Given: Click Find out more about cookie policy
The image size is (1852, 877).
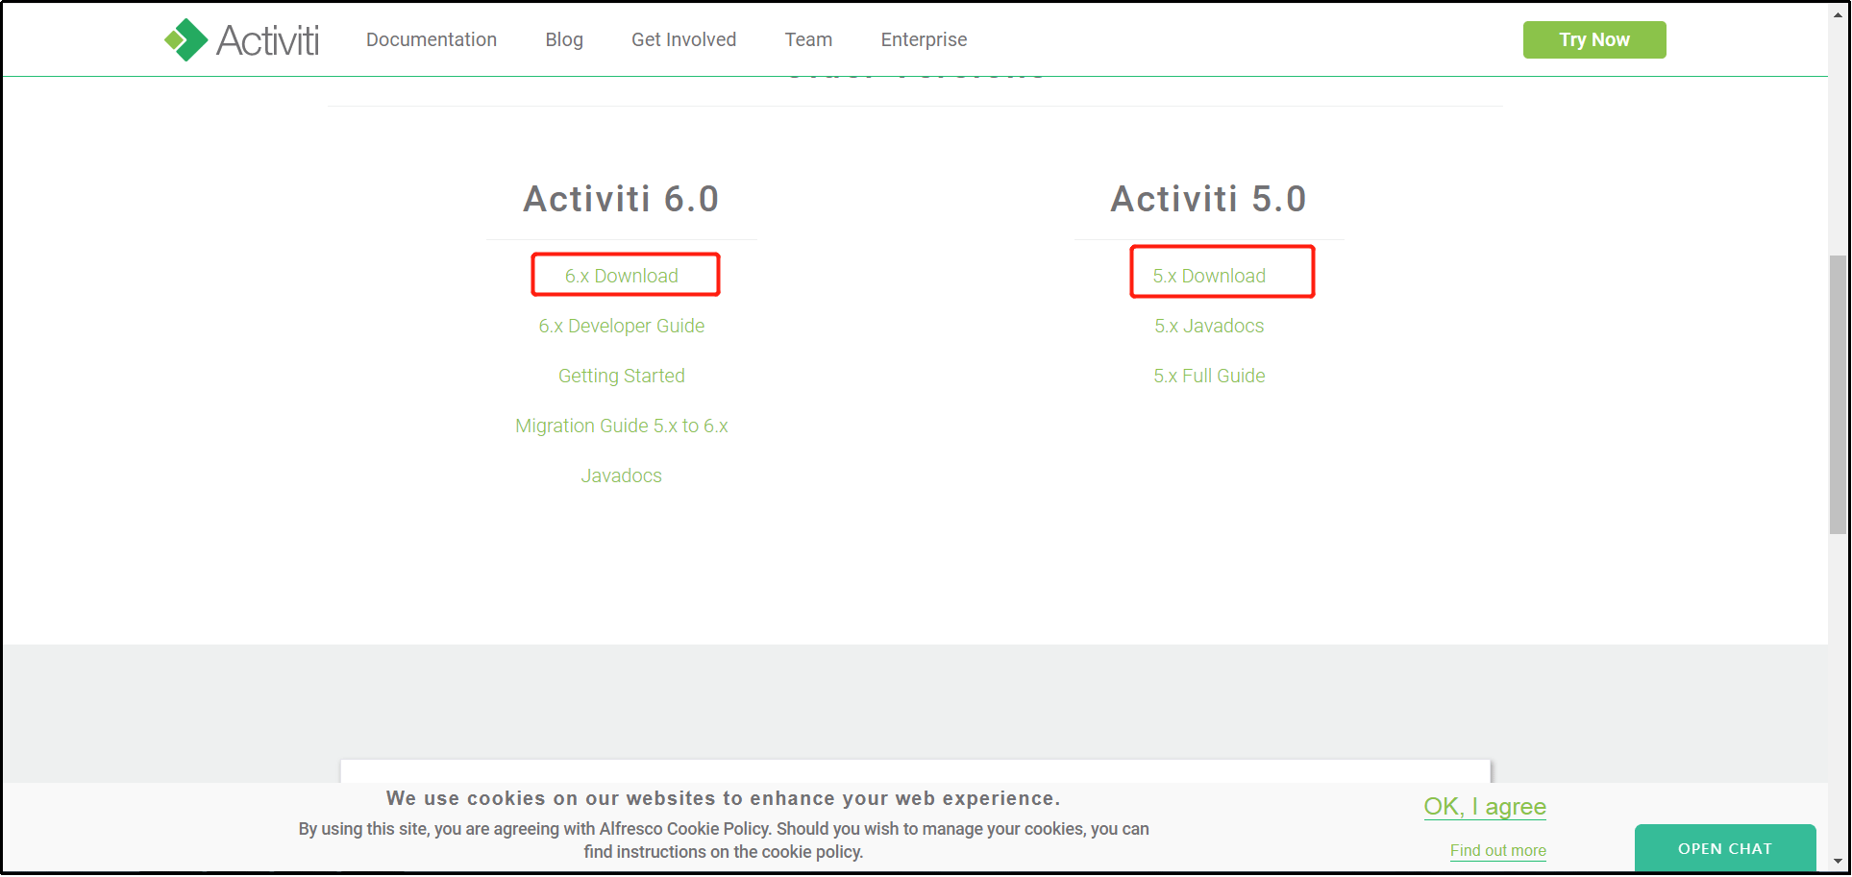Looking at the screenshot, I should (1497, 851).
